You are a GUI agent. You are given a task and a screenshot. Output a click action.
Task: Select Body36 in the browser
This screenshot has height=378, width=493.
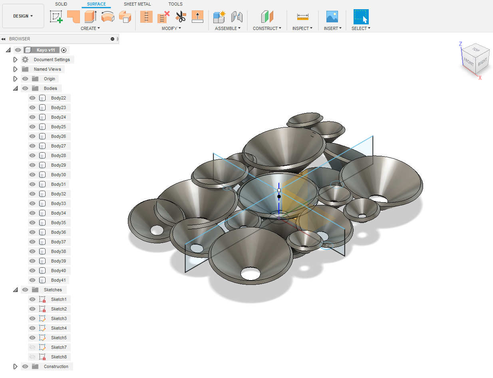[x=58, y=232]
